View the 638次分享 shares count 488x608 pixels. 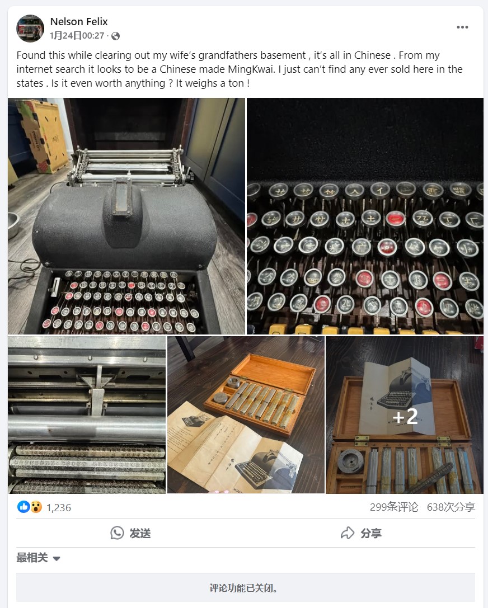(451, 507)
